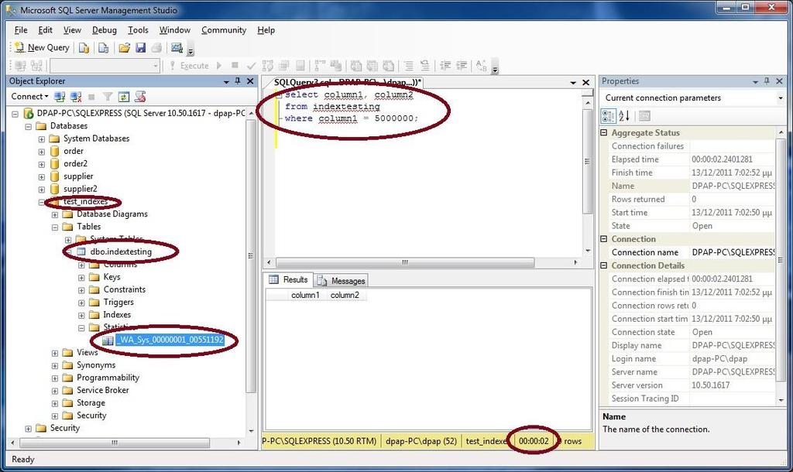Expand the supplier2 database node
This screenshot has width=793, height=472.
coord(42,190)
